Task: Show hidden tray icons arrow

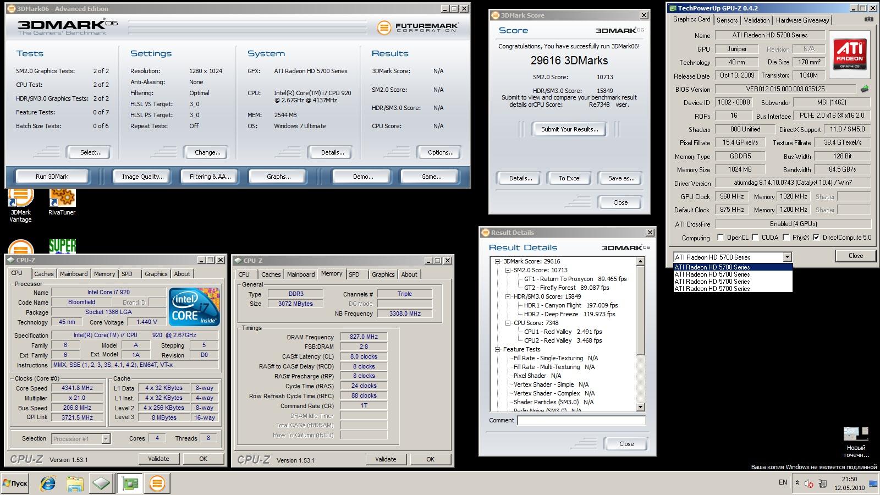Action: [796, 483]
